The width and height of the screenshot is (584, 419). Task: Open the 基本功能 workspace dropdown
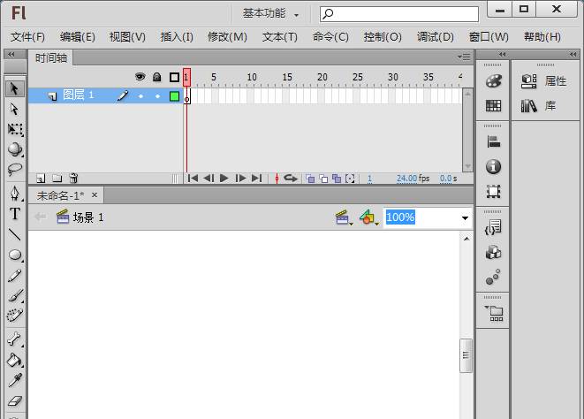[270, 14]
